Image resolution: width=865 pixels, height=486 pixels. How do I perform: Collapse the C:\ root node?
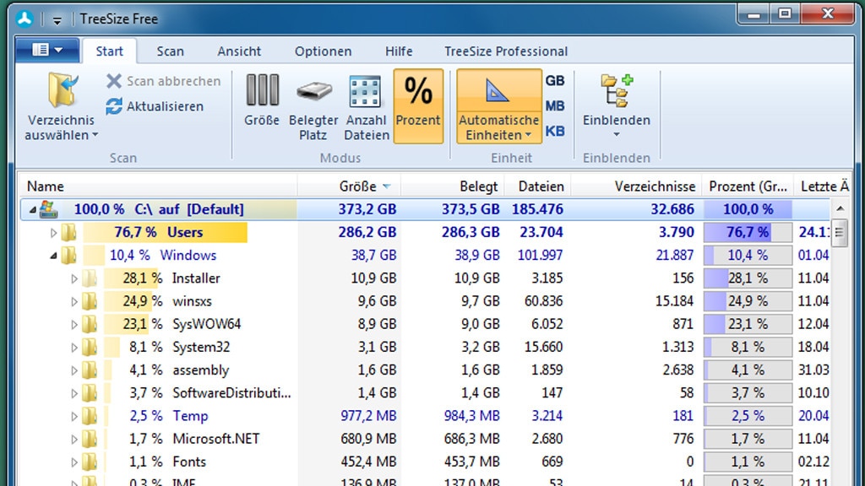33,210
